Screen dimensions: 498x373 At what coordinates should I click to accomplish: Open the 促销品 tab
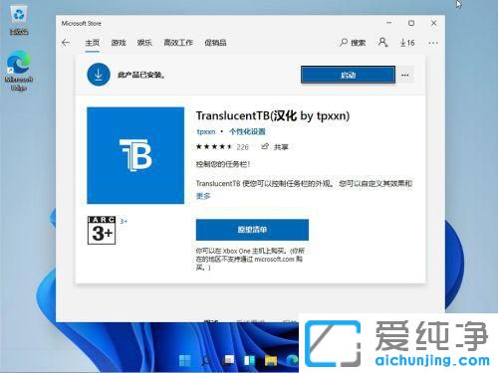pyautogui.click(x=215, y=43)
